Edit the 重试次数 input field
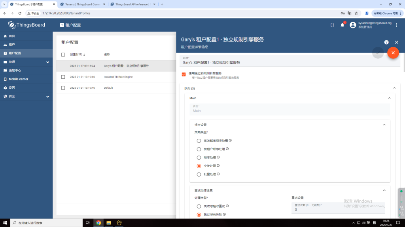The width and height of the screenshot is (405, 227). point(339,208)
